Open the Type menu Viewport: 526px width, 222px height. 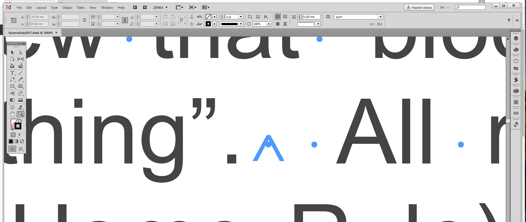(x=54, y=7)
